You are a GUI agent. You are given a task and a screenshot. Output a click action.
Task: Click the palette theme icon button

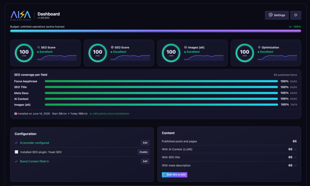click(x=295, y=15)
